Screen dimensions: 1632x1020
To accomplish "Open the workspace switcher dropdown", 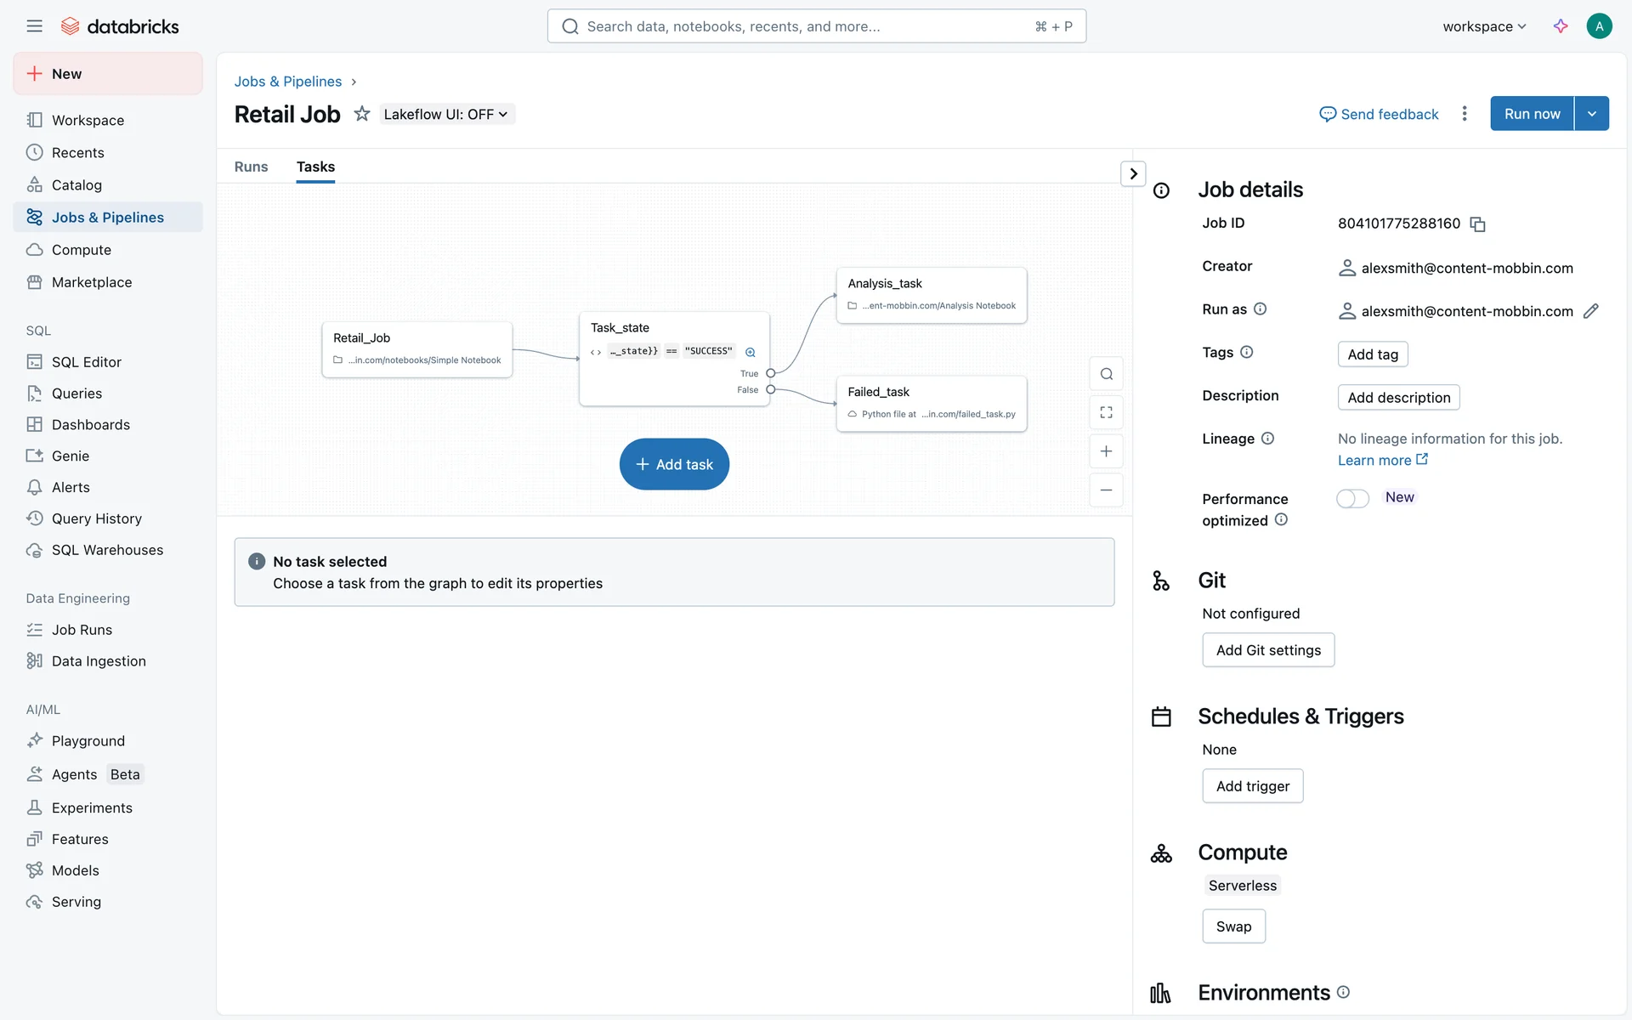I will tap(1484, 26).
